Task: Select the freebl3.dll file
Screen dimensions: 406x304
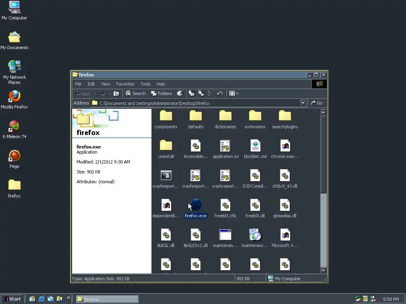Action: tap(255, 209)
